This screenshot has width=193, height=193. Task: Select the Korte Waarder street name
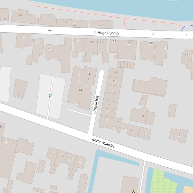(103, 143)
